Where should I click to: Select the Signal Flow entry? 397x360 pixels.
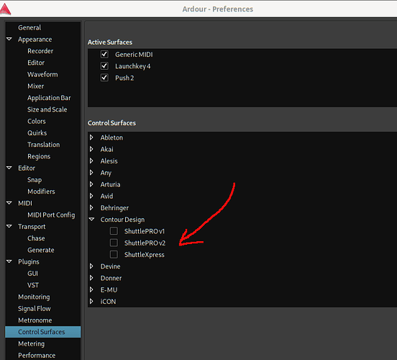tap(35, 309)
